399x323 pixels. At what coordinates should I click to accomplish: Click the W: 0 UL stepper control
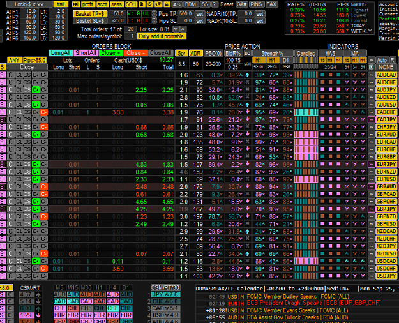click(x=154, y=14)
